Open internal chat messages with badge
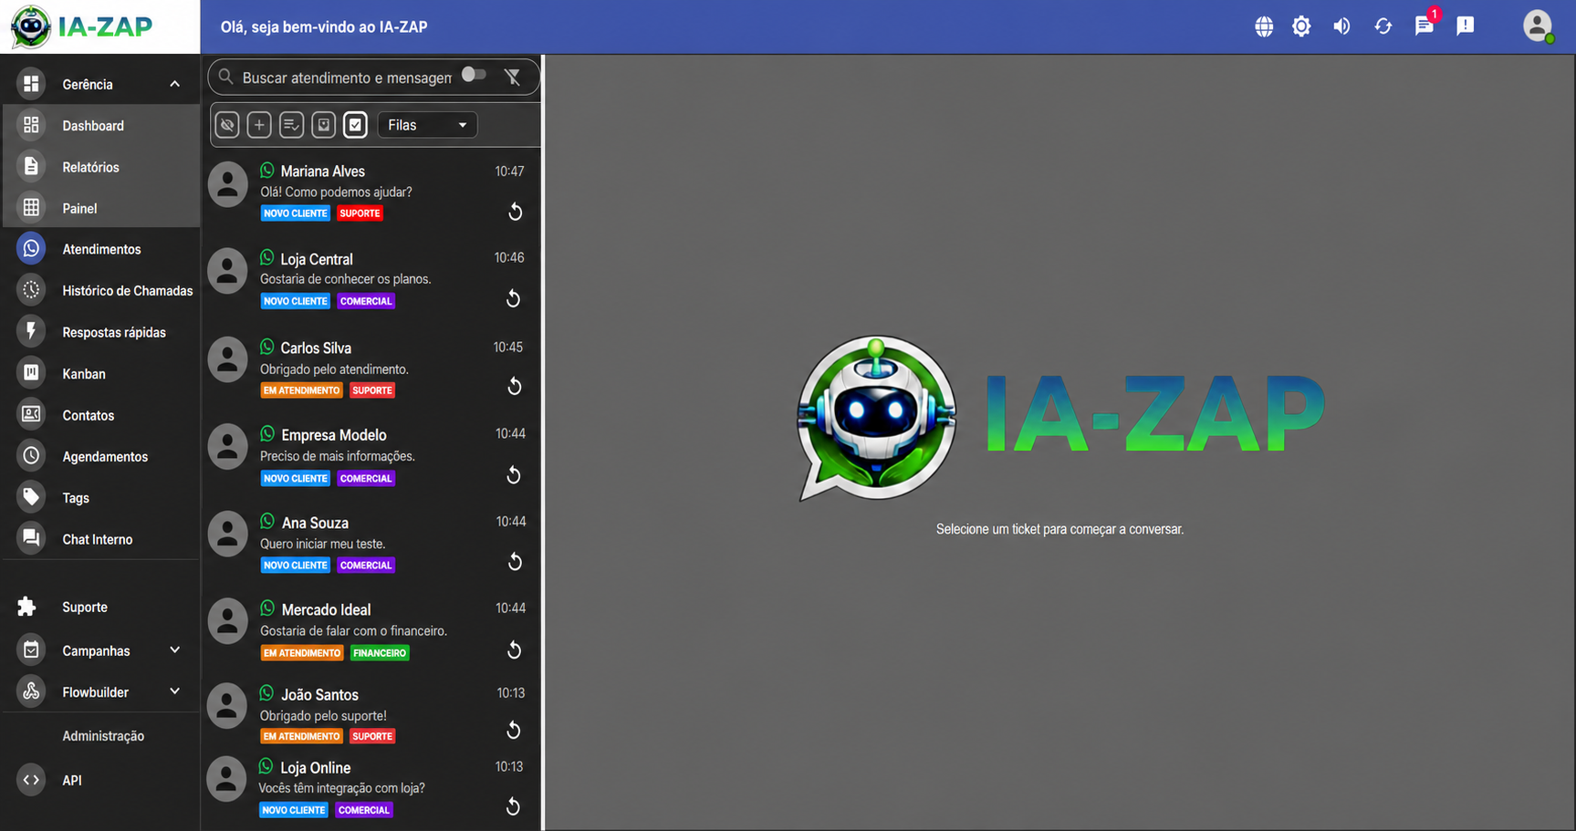 coord(1425,25)
